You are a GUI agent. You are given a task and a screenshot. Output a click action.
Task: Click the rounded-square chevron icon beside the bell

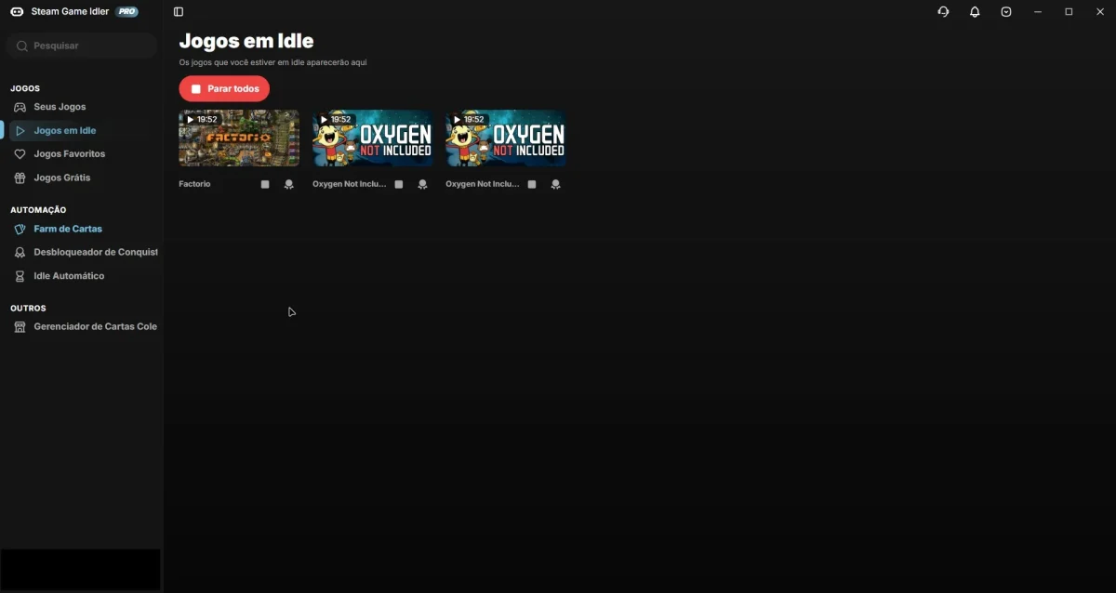pos(1006,12)
